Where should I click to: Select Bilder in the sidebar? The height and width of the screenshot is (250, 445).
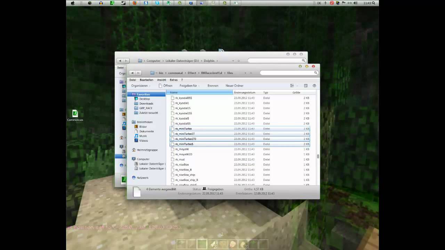point(143,127)
